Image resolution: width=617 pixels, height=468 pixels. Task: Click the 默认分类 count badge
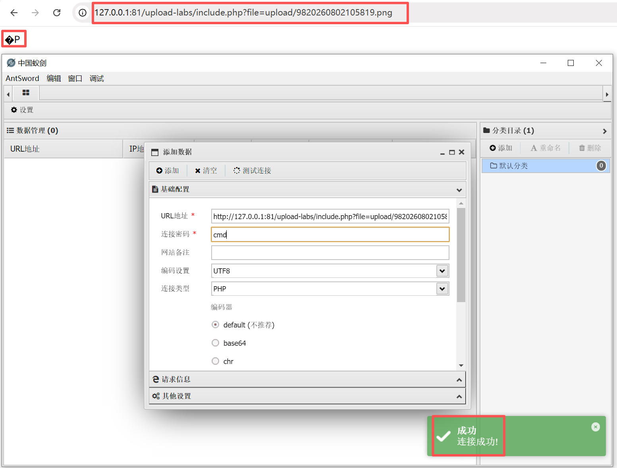pos(601,166)
